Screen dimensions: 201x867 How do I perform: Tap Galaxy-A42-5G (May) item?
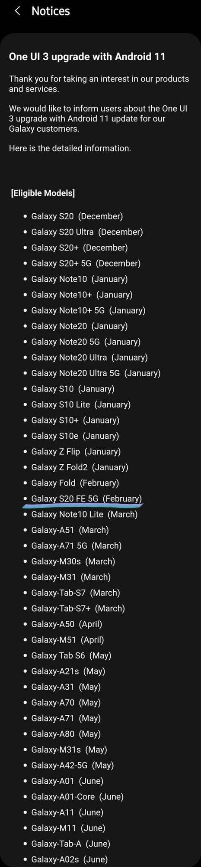pos(72,765)
